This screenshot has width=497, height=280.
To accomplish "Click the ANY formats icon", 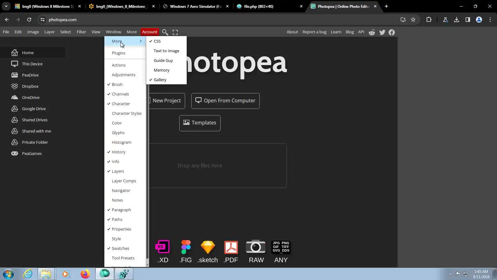I will [x=281, y=247].
